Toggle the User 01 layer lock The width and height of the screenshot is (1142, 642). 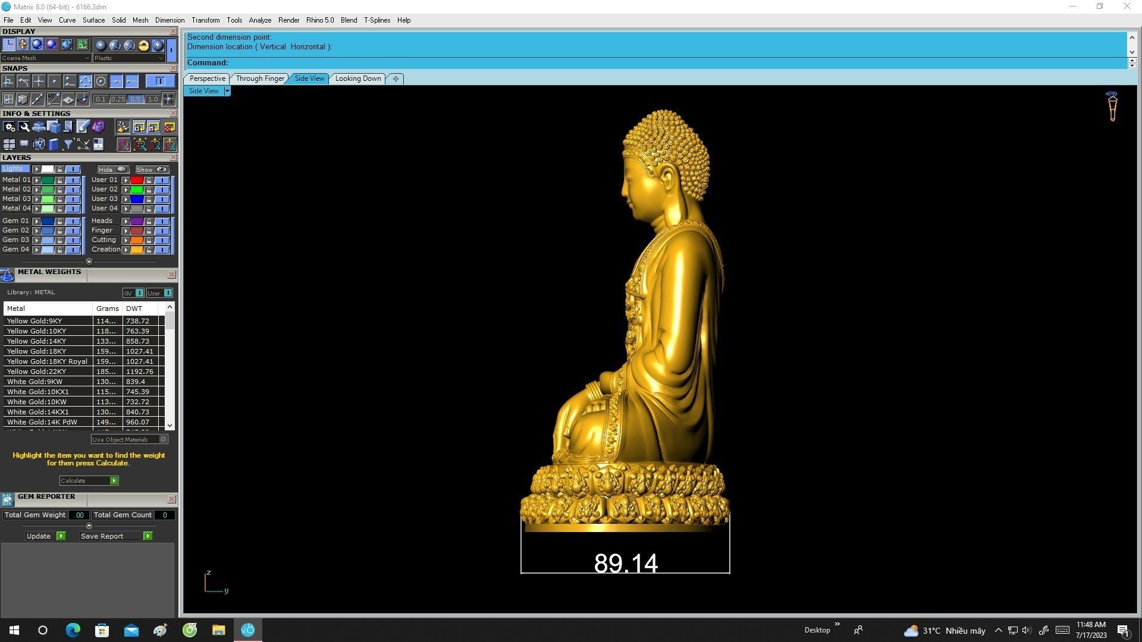[x=149, y=180]
